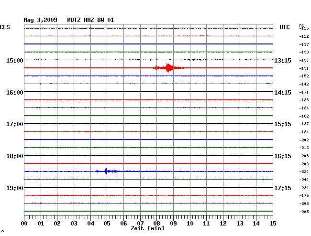Select the '17:00' local time label

point(15,124)
